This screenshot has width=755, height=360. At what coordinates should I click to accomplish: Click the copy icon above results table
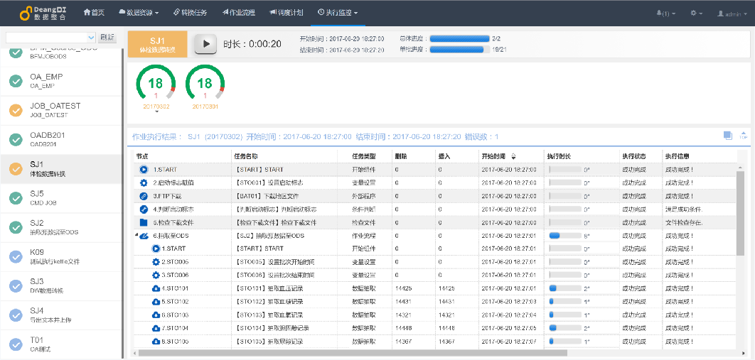727,135
